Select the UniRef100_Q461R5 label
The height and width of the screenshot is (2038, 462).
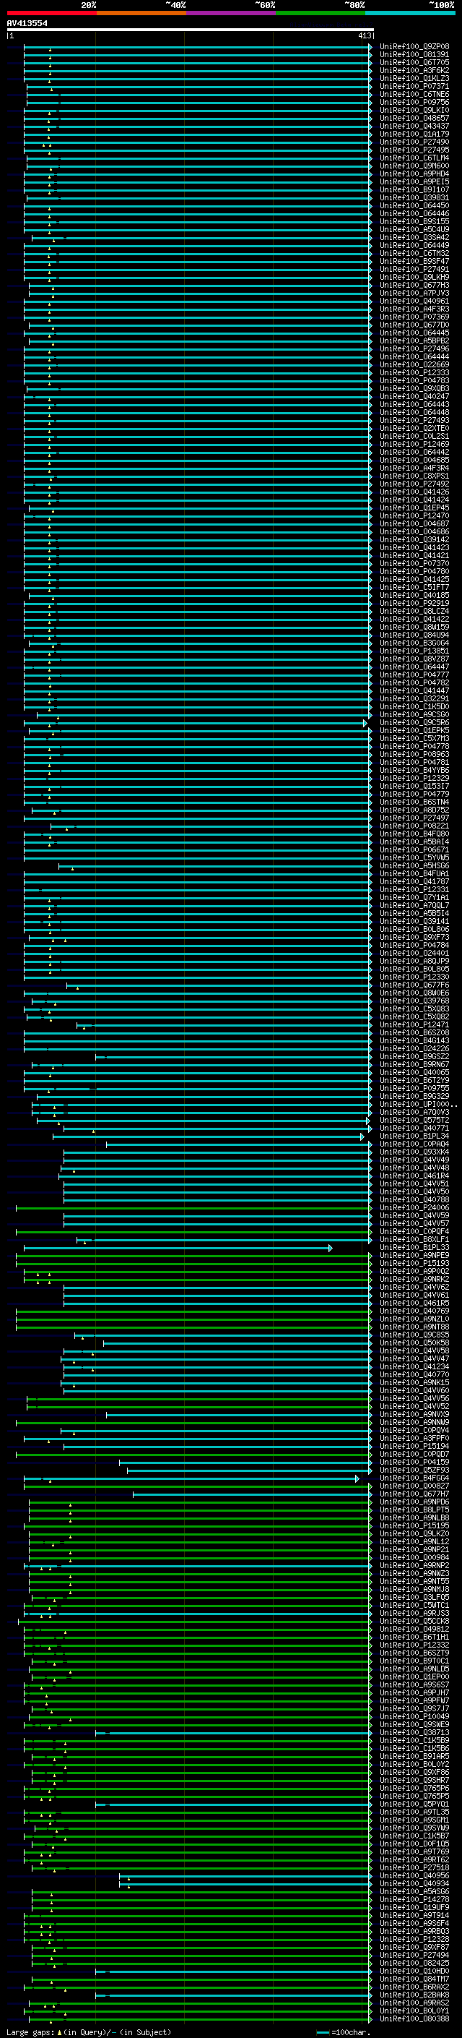(414, 1303)
